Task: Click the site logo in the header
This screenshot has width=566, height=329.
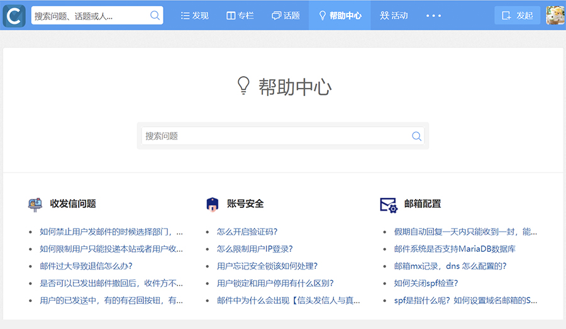Action: tap(14, 16)
